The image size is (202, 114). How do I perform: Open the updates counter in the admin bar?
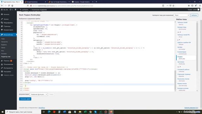tap(11, 9)
